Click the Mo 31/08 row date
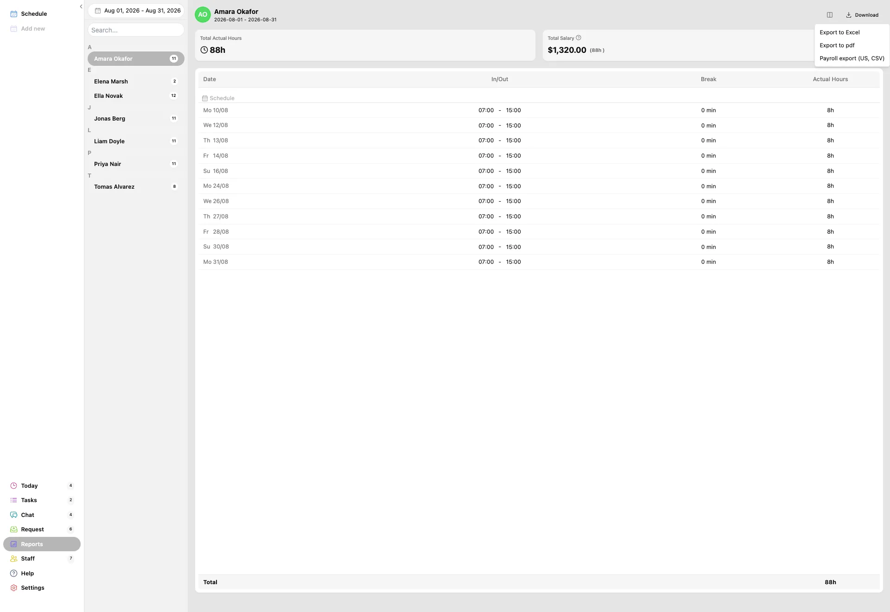 [216, 262]
